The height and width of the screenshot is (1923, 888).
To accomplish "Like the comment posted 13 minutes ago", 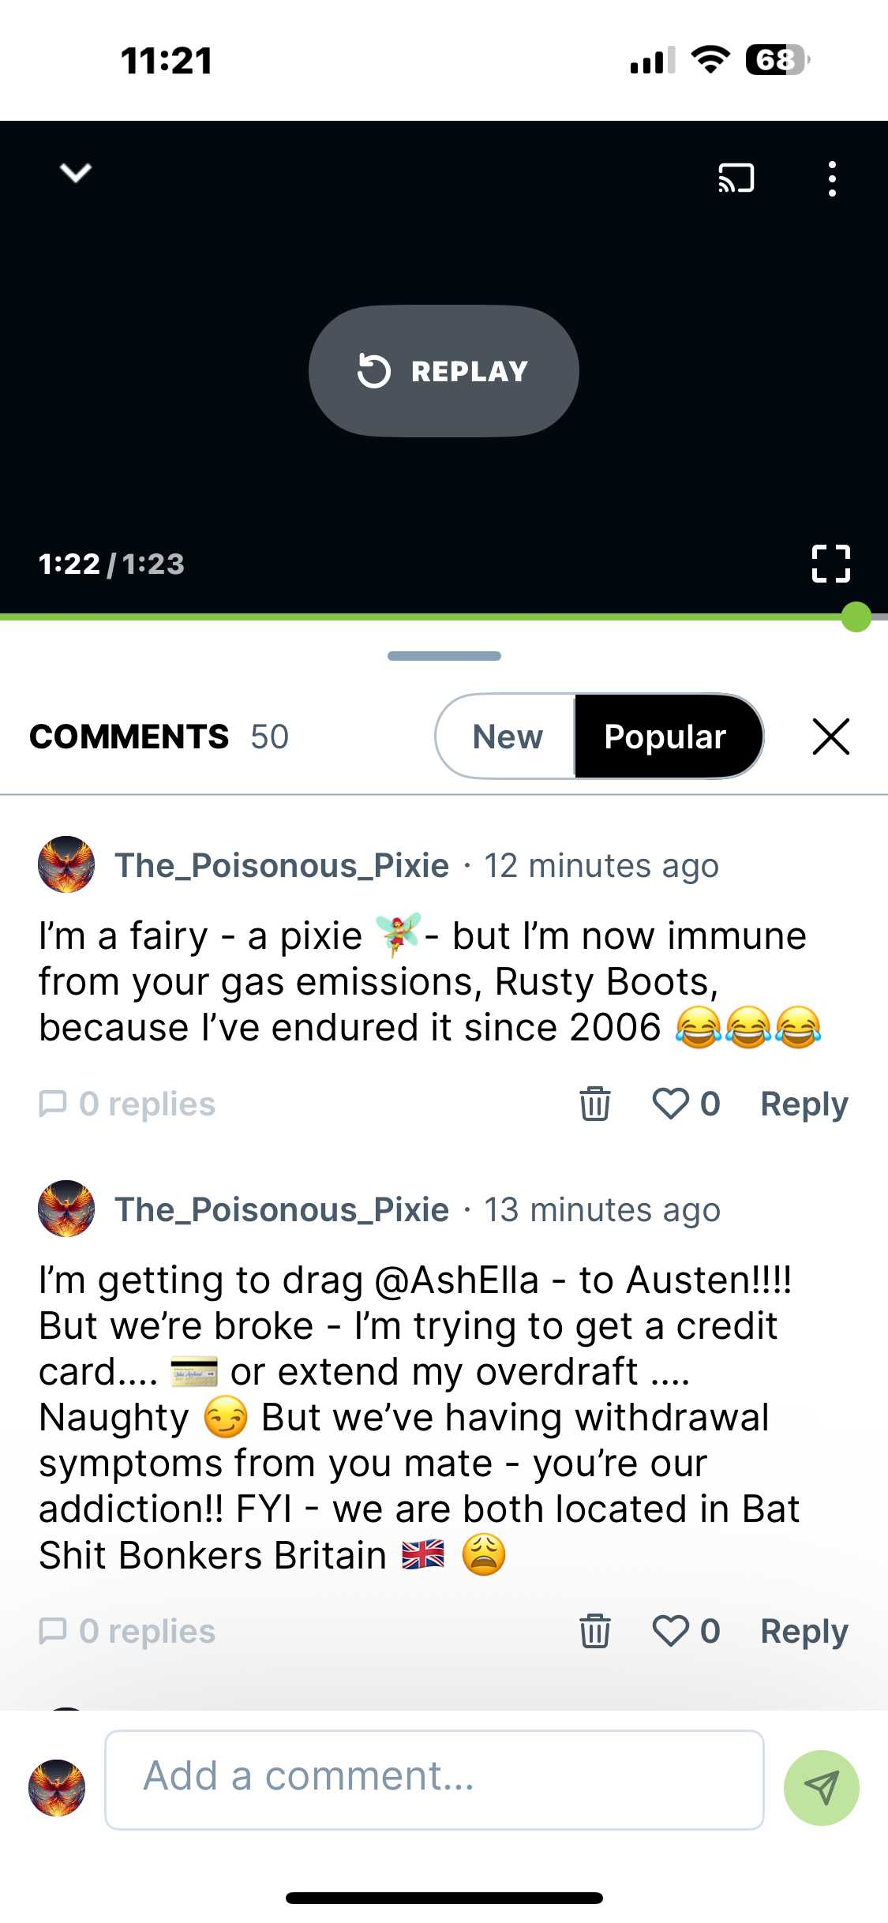I will tap(671, 1631).
